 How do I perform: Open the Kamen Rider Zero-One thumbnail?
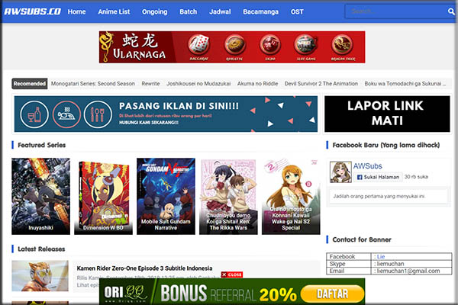pos(40,276)
